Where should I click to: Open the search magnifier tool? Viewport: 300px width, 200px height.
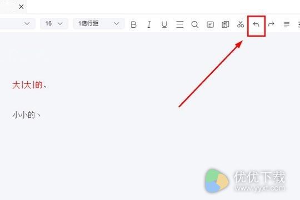tap(195, 24)
